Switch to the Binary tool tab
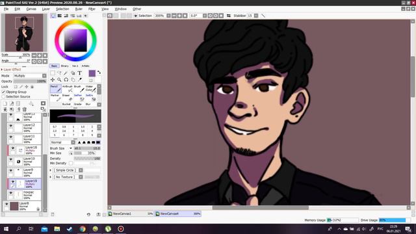Image resolution: width=416 pixels, height=234 pixels. (x=64, y=66)
